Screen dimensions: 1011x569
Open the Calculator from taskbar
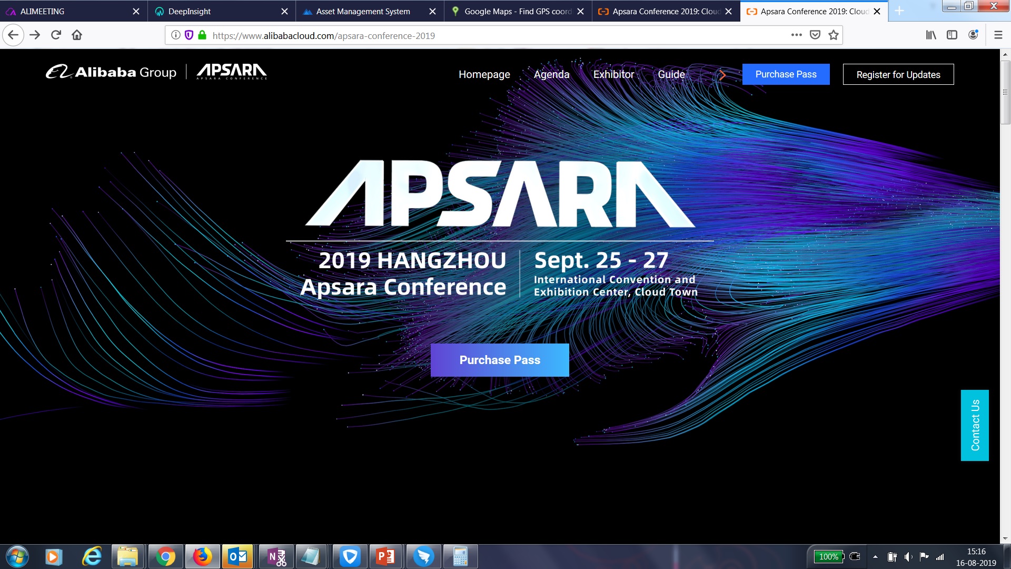pyautogui.click(x=460, y=556)
